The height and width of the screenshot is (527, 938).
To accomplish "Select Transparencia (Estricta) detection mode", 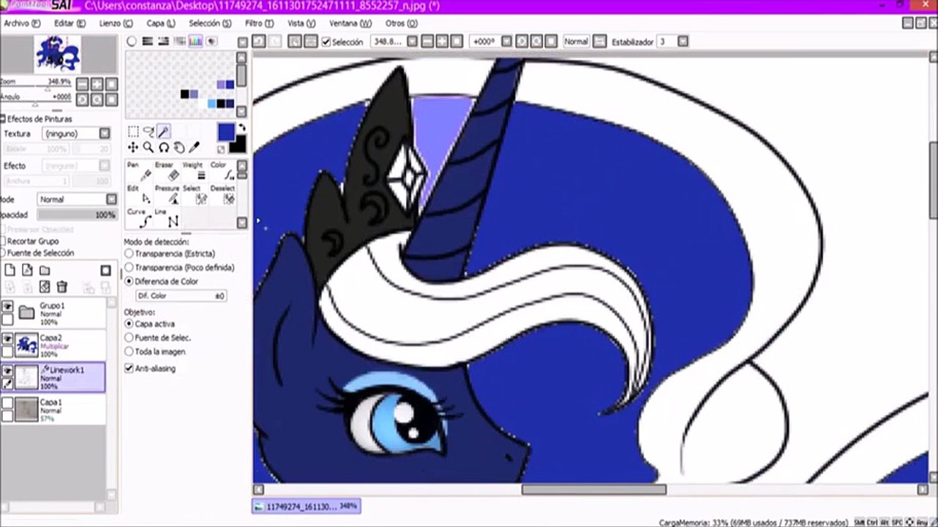I will 130,253.
